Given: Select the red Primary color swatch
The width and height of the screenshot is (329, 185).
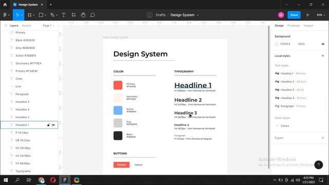Looking at the screenshot, I should click(118, 85).
